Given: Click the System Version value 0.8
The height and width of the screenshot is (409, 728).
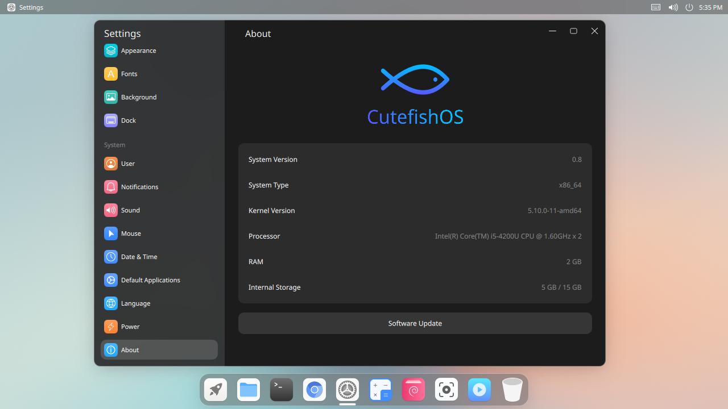Looking at the screenshot, I should point(577,160).
